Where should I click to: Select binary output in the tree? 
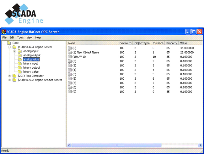pyautogui.click(x=32, y=68)
